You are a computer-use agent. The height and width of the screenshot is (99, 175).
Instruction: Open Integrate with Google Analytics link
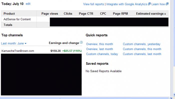click(x=127, y=4)
